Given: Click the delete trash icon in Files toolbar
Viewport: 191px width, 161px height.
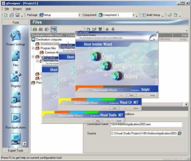Looking at the screenshot, I should pos(100,29).
